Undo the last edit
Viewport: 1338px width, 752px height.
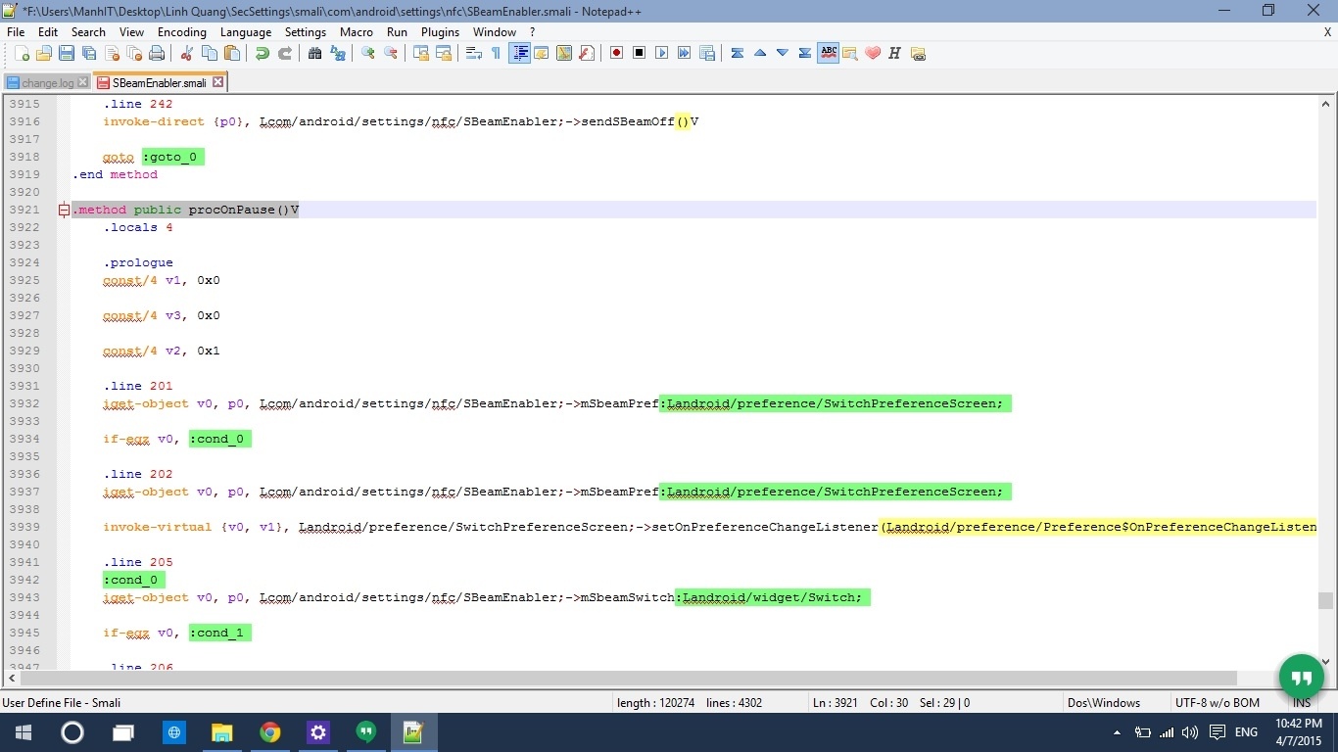click(x=262, y=53)
